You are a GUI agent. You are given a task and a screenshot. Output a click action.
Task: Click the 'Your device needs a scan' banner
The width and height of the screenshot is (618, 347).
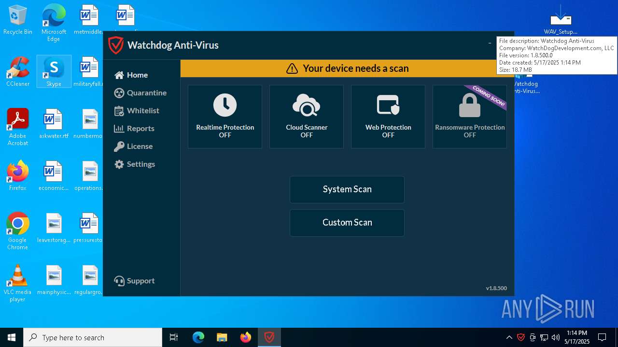tap(347, 68)
